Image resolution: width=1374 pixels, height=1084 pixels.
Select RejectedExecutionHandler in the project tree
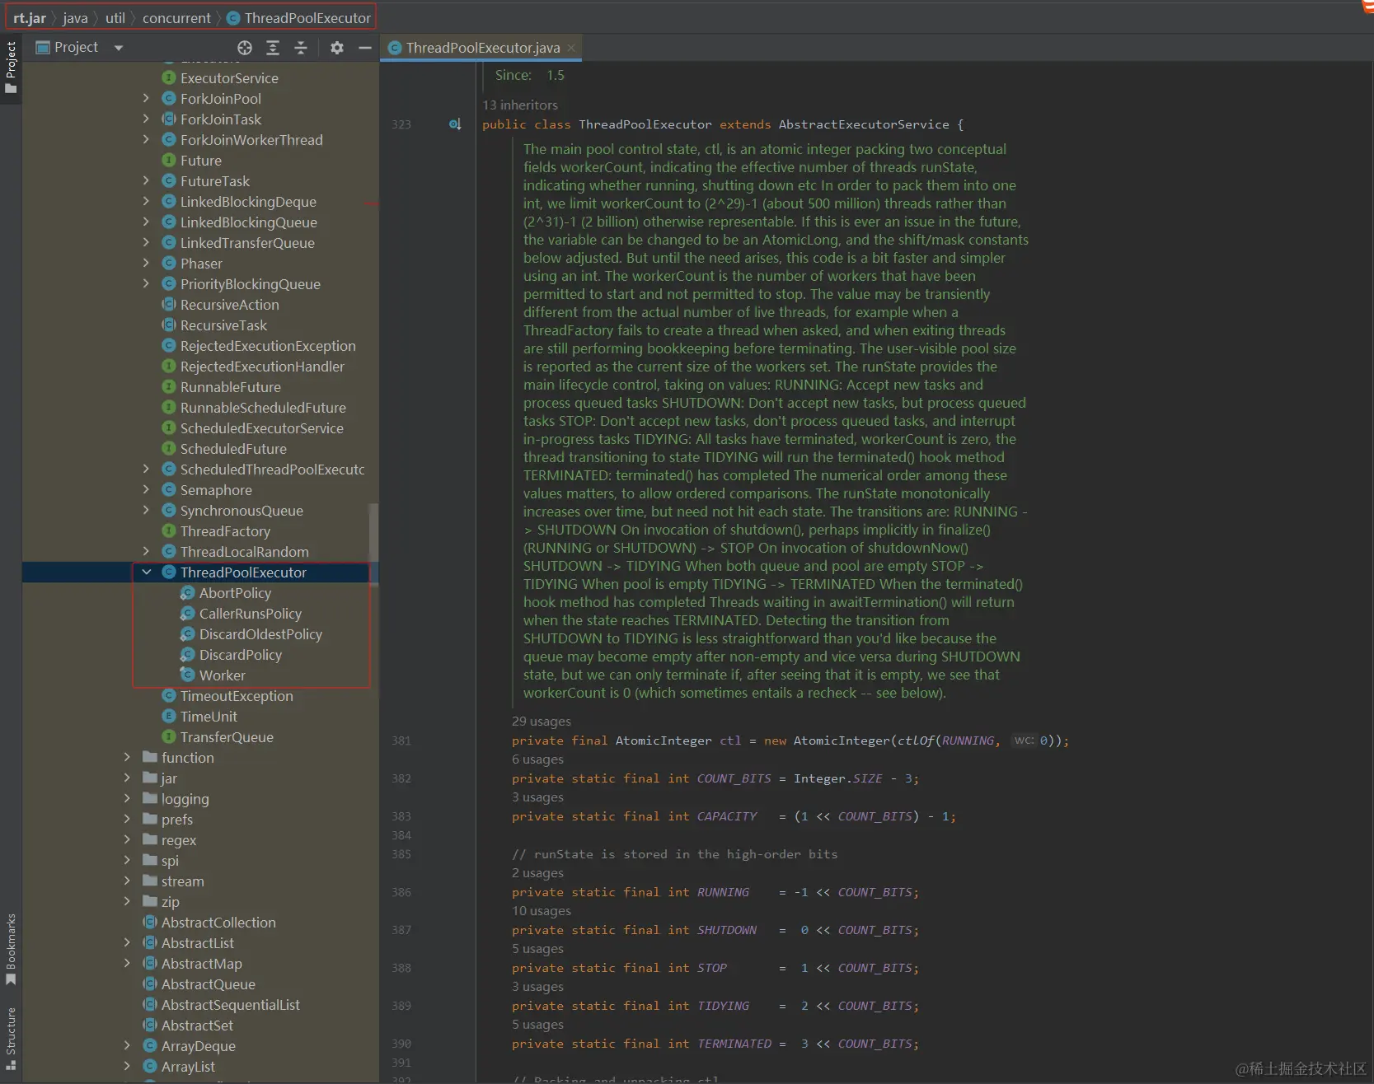click(x=262, y=366)
